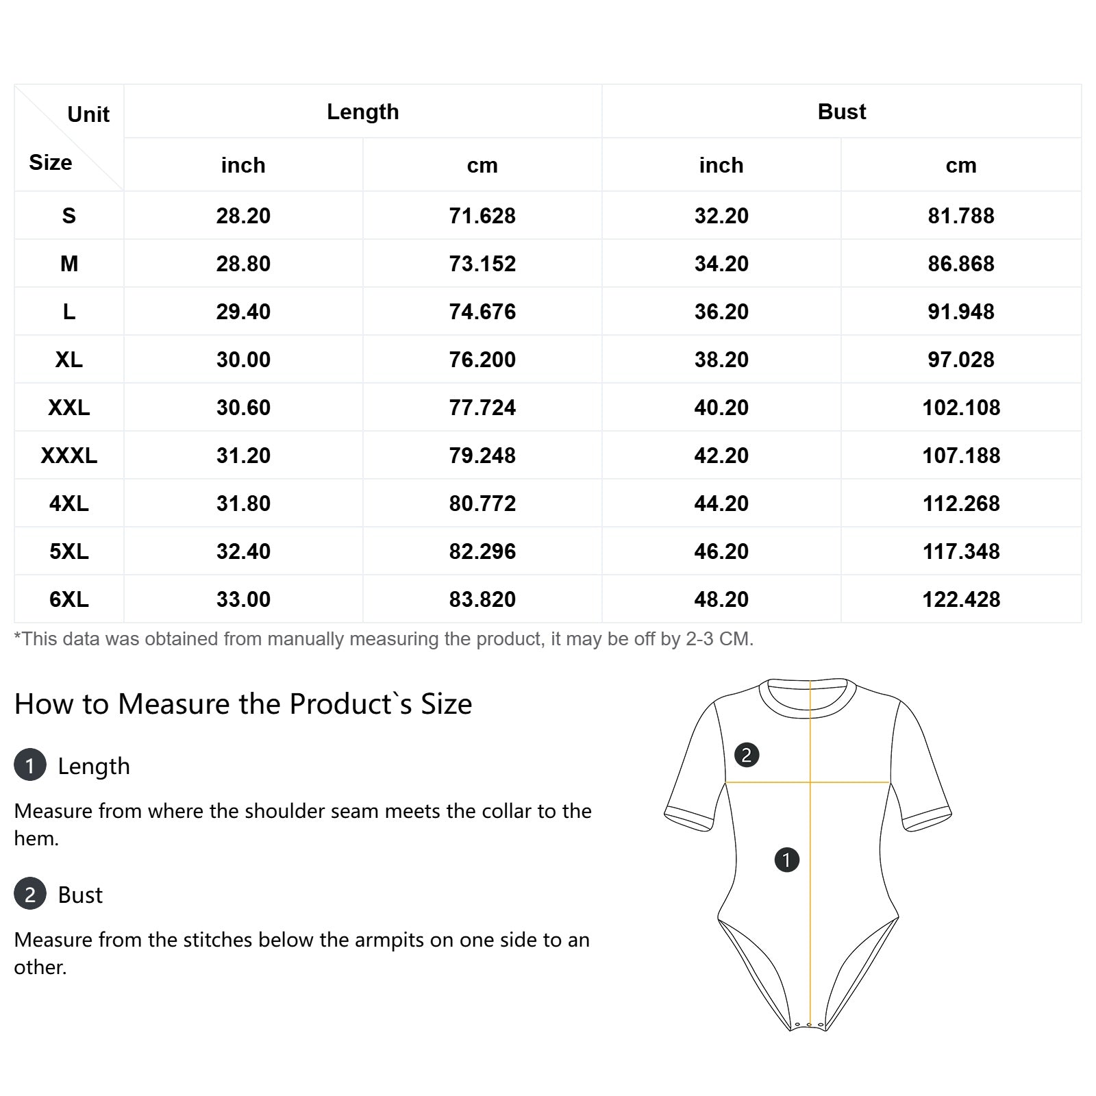Click the number 1 badge beside Length heading
Image resolution: width=1096 pixels, height=1096 pixels.
tap(30, 765)
